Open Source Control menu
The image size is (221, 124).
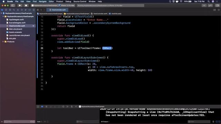tap(80, 1)
